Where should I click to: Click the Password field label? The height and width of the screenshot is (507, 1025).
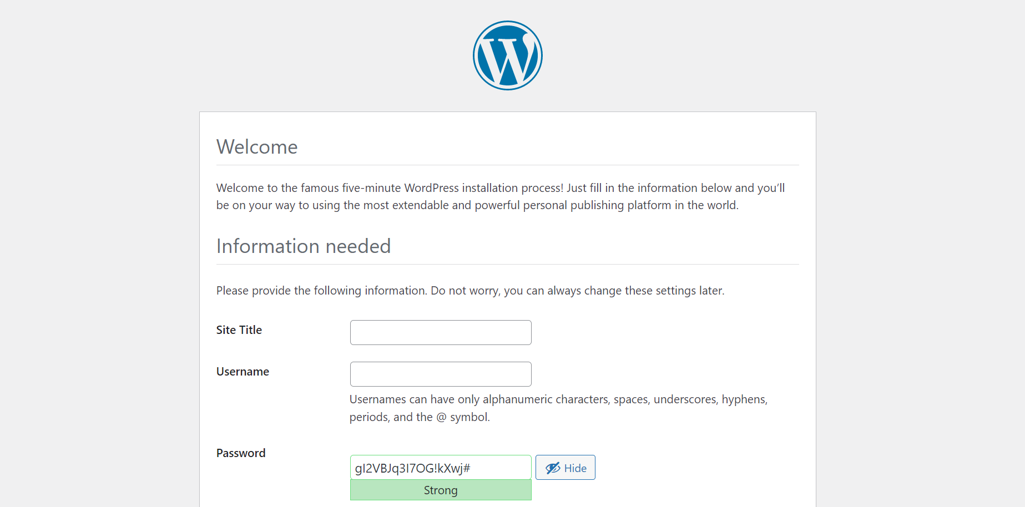click(241, 453)
